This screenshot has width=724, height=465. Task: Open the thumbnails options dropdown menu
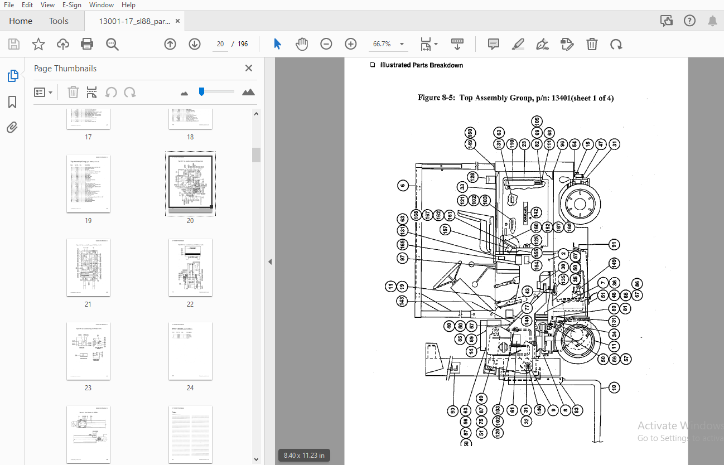tap(44, 92)
